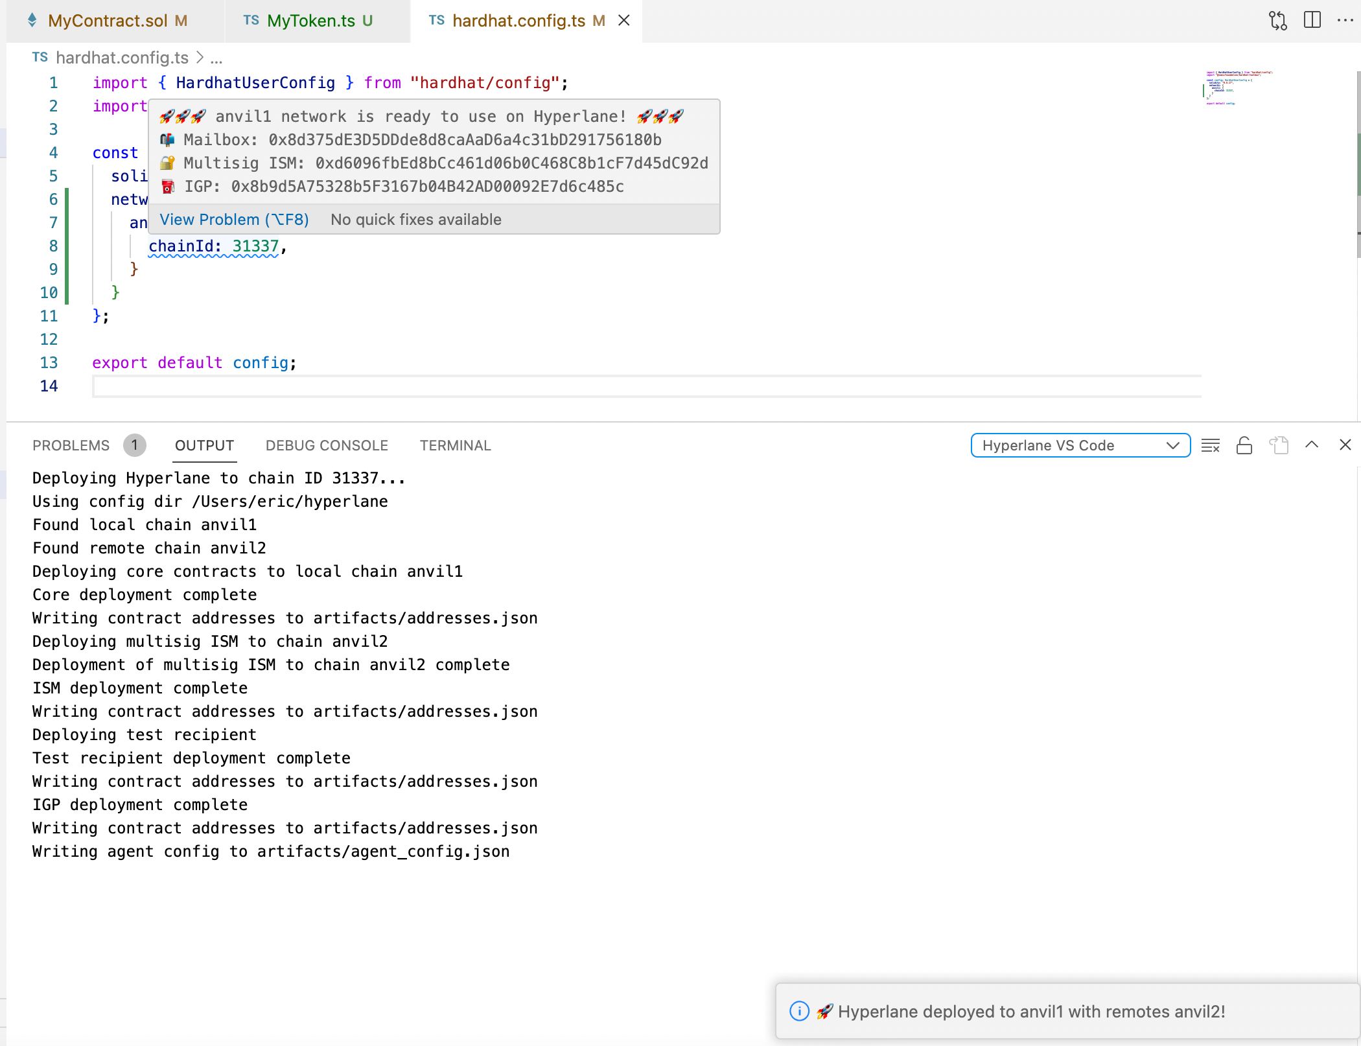The width and height of the screenshot is (1361, 1046).
Task: Click 'Found local chain anvil1' output line
Action: point(145,525)
